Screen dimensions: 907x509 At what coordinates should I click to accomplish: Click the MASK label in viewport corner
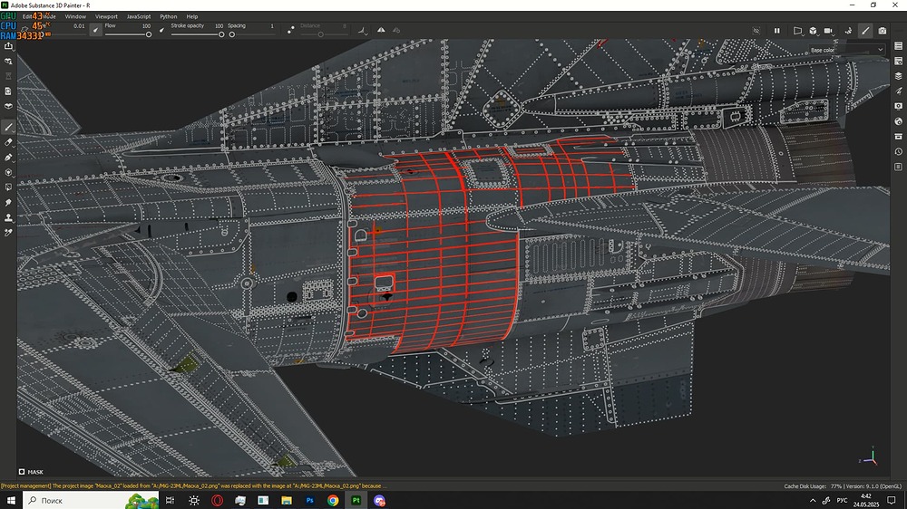point(35,472)
